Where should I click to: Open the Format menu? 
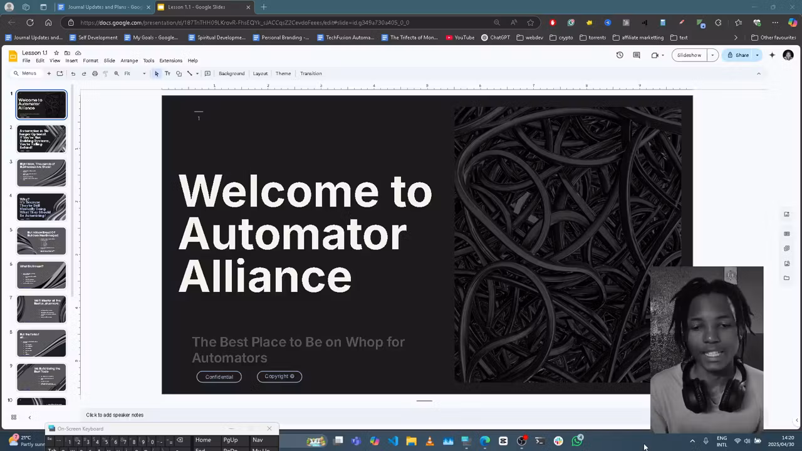click(x=91, y=60)
